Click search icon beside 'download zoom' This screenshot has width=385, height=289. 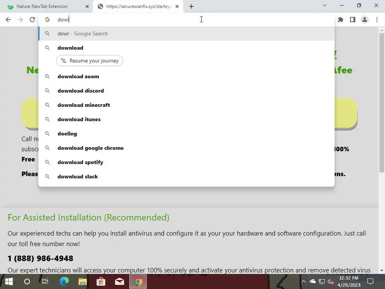point(47,76)
